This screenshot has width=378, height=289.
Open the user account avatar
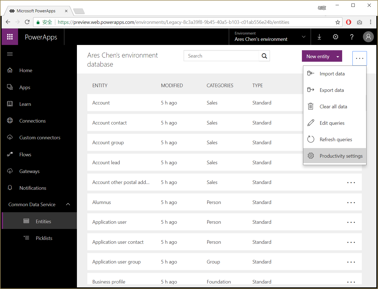click(368, 37)
